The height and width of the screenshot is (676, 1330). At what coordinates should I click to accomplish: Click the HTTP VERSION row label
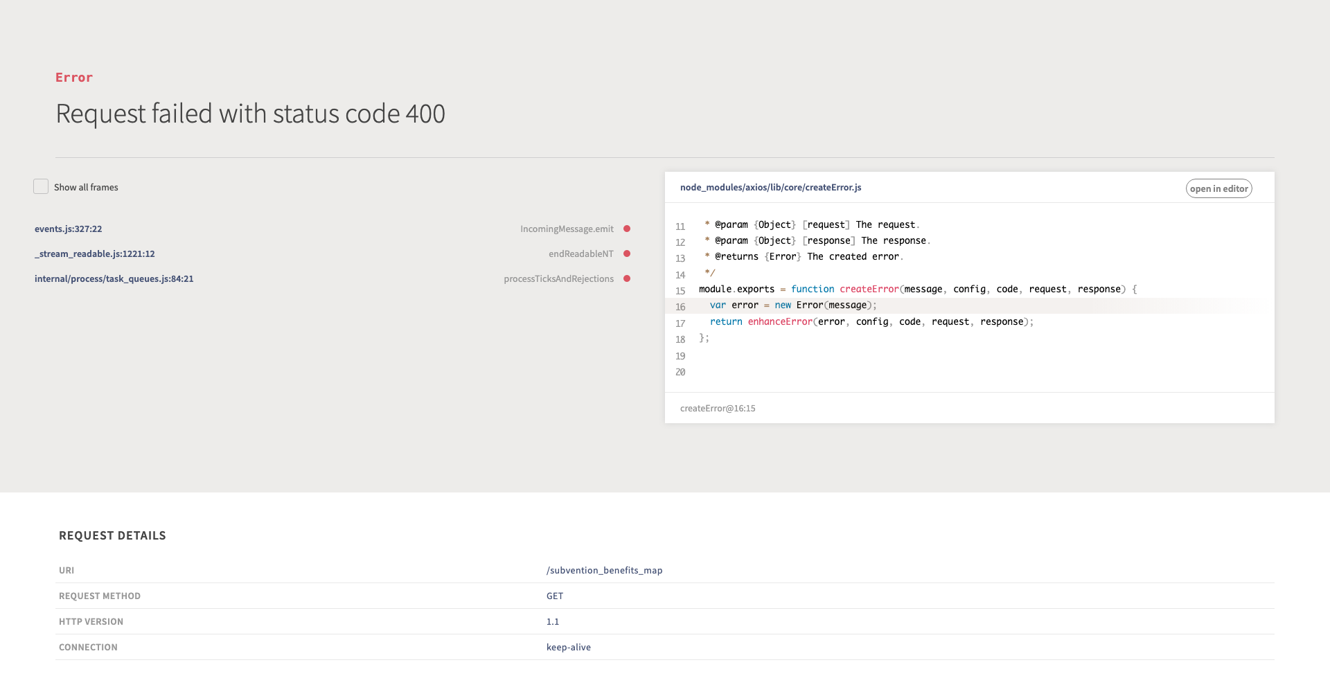91,621
